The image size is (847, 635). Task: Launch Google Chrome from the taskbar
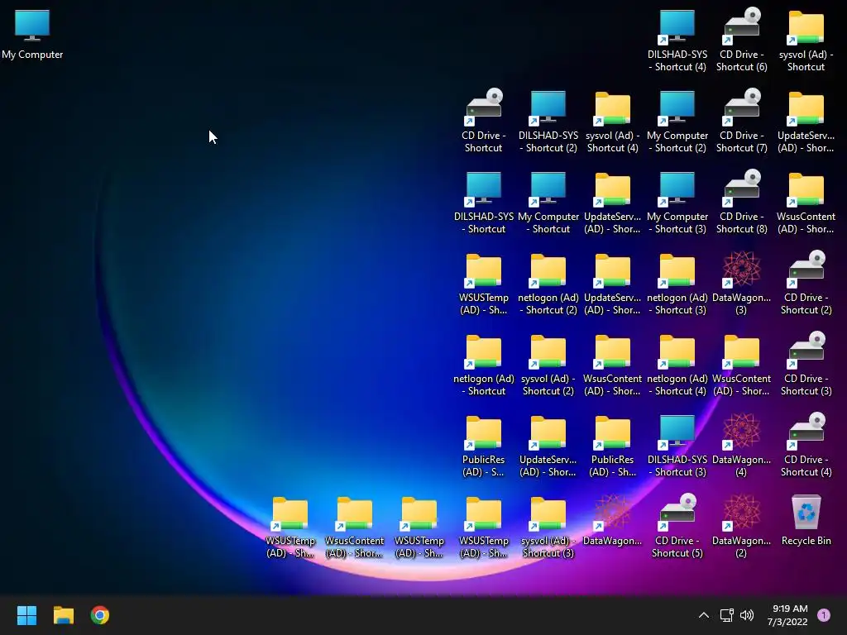[100, 615]
